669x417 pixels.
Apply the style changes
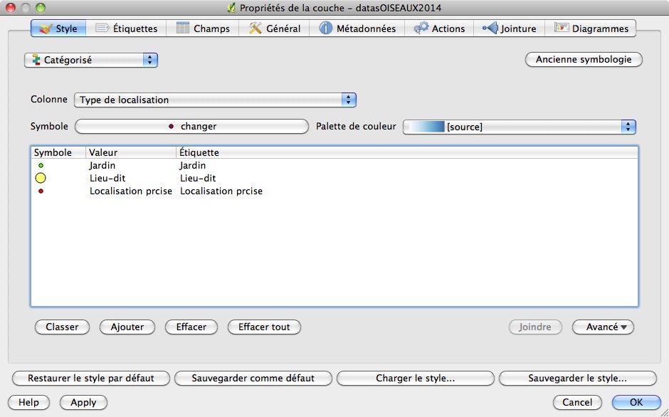[x=83, y=403]
